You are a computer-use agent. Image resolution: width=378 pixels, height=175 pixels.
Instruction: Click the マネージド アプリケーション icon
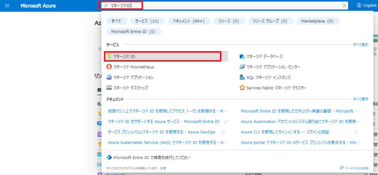(109, 77)
